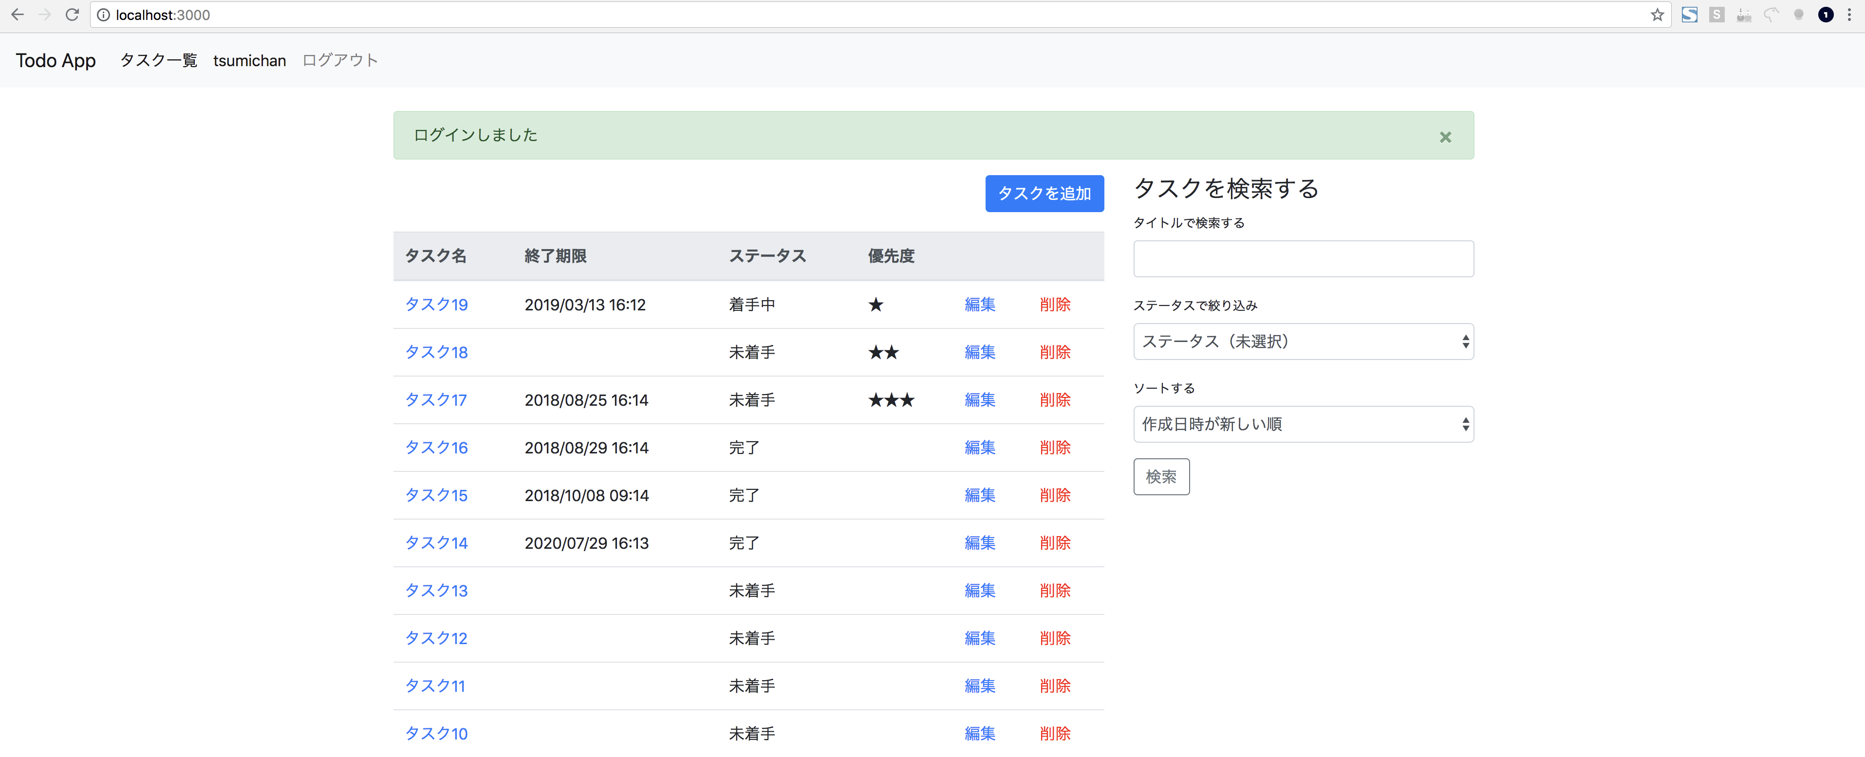Open the Todo App home link
The height and width of the screenshot is (757, 1865).
[56, 61]
